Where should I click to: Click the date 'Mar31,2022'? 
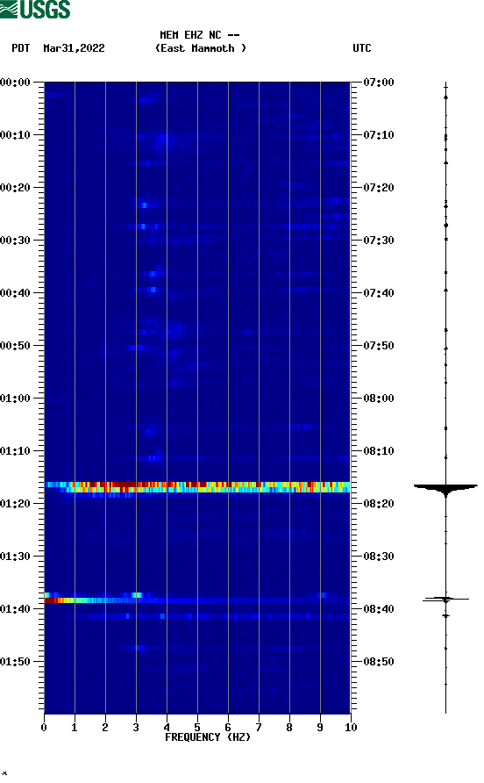pyautogui.click(x=74, y=48)
